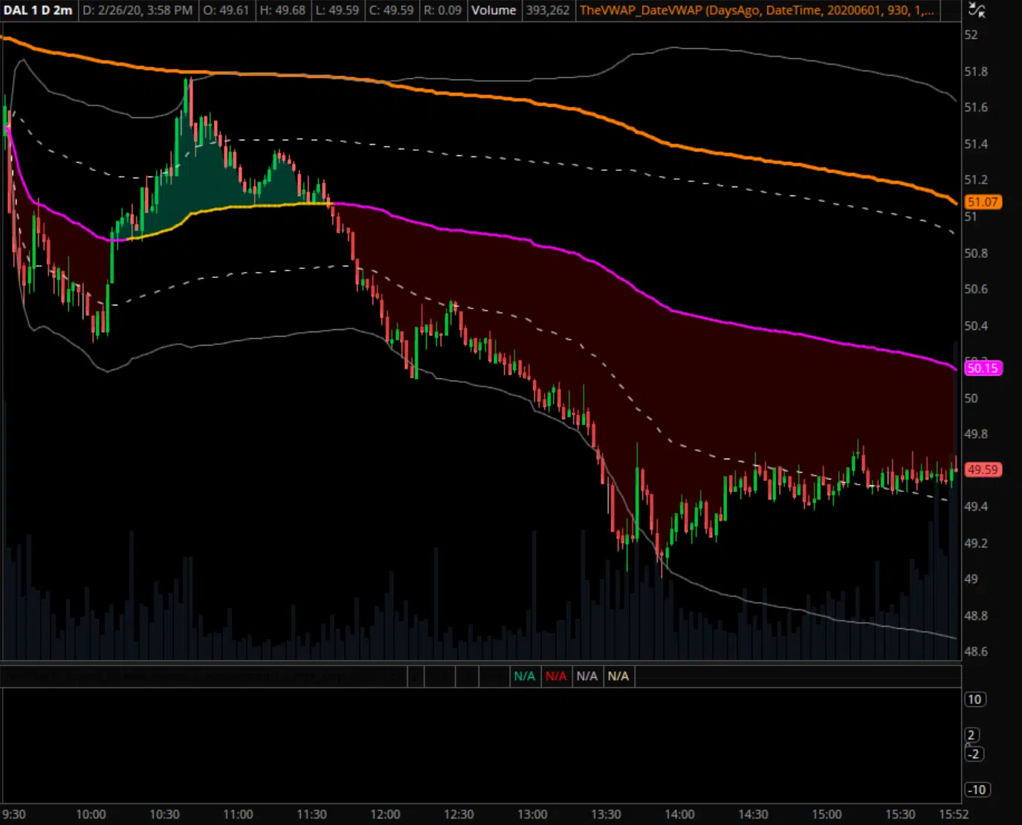
Task: Click the close price C: 49.59 readout
Action: coord(391,10)
